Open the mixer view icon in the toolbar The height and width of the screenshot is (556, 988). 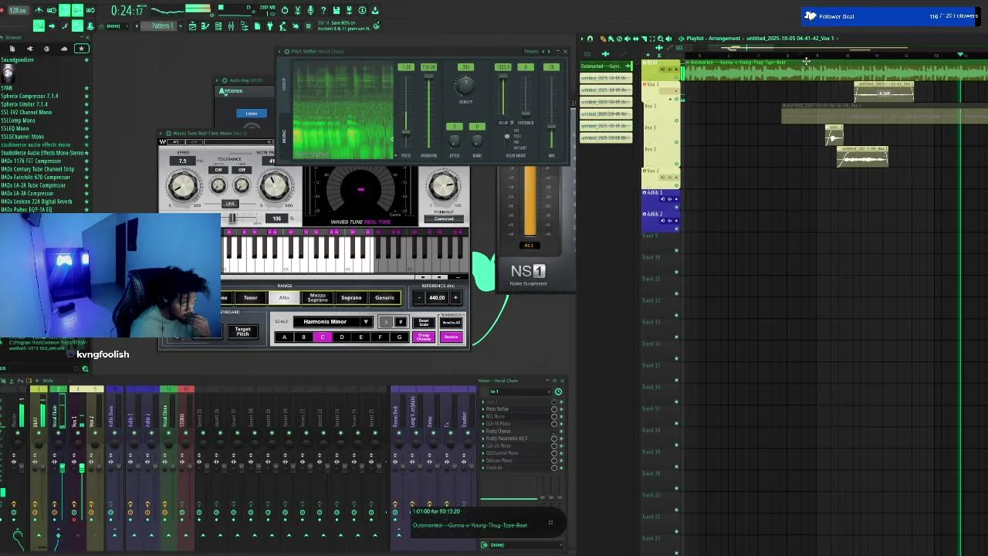click(x=232, y=26)
